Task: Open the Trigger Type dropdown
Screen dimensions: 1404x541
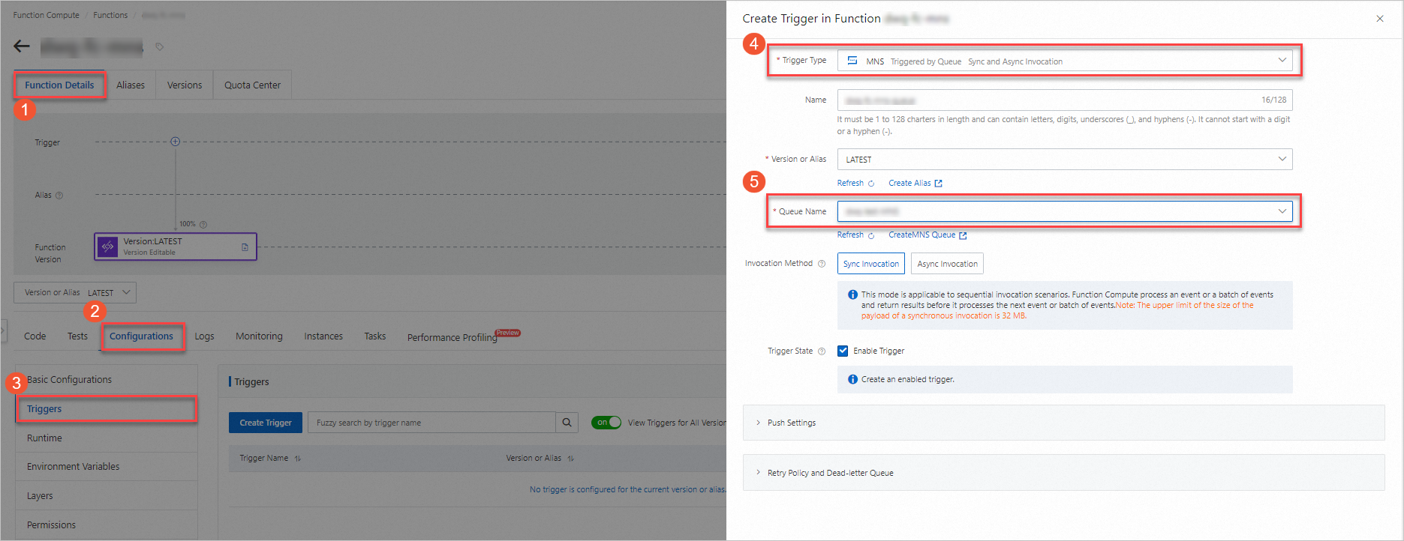Action: tap(1065, 61)
